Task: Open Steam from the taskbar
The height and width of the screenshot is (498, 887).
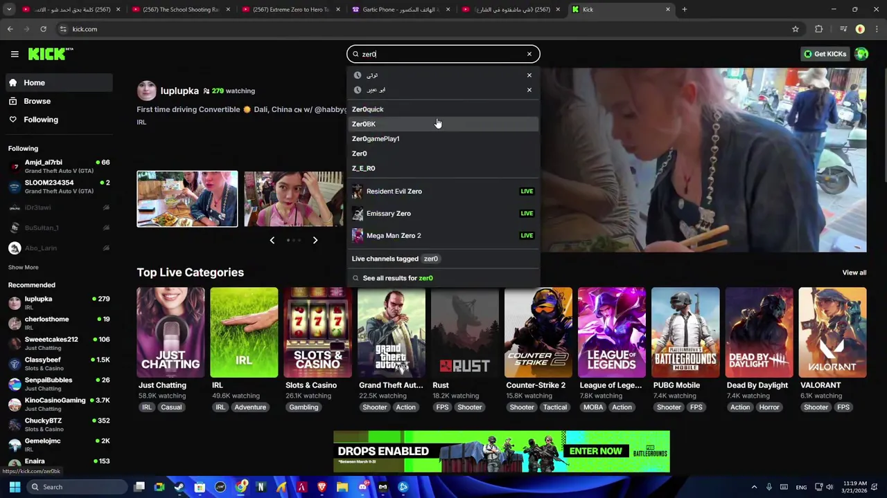Action: point(179,487)
